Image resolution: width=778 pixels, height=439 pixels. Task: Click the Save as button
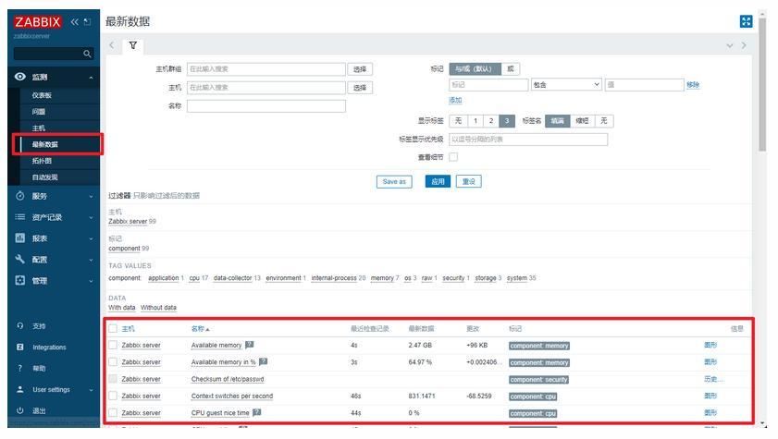click(394, 181)
